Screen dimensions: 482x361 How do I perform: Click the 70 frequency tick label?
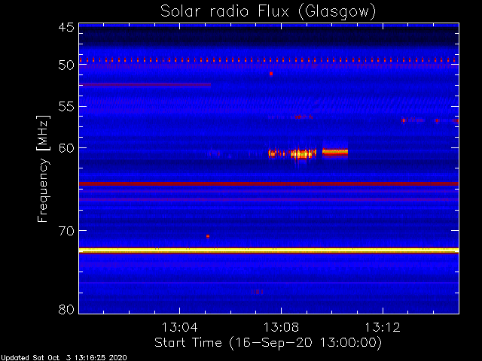coord(66,231)
